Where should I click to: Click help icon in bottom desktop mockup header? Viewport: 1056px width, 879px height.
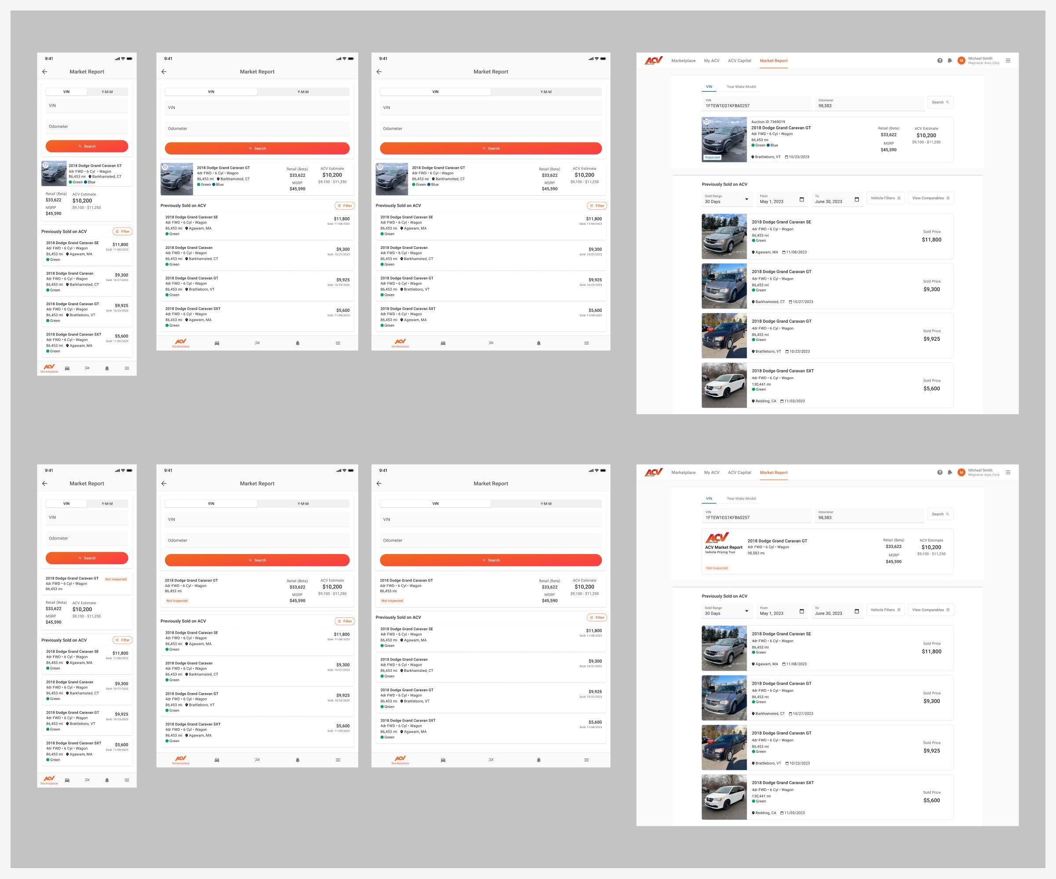[x=939, y=472]
